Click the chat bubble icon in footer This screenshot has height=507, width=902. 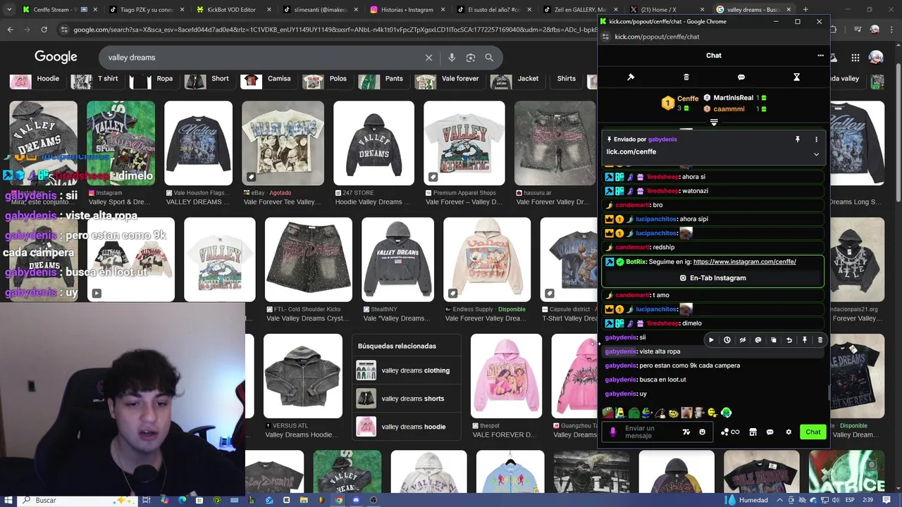pos(770,432)
